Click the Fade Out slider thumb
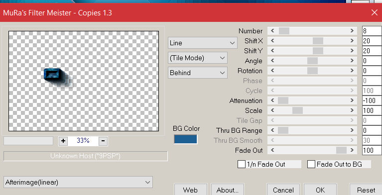The width and height of the screenshot is (382, 195). click(341, 150)
